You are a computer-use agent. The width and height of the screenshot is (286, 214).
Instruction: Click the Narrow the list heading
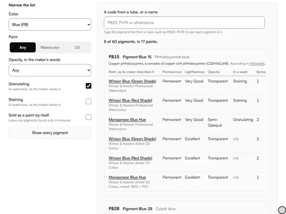[22, 5]
